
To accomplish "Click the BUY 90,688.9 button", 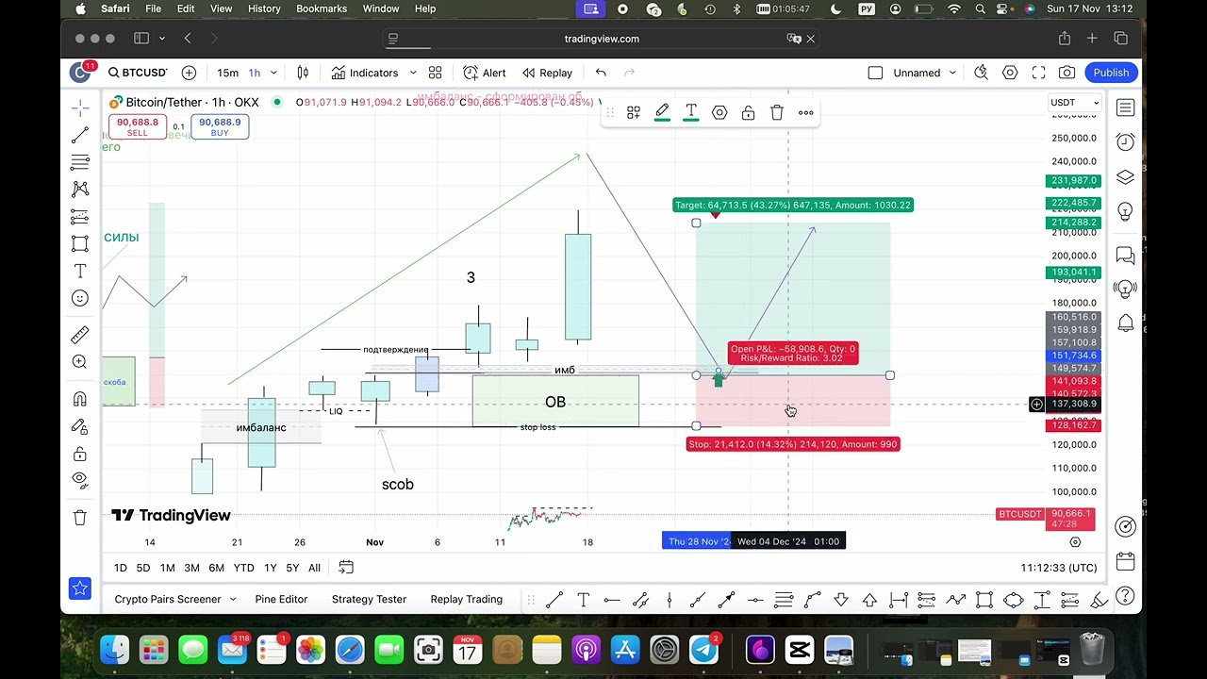I will point(220,127).
